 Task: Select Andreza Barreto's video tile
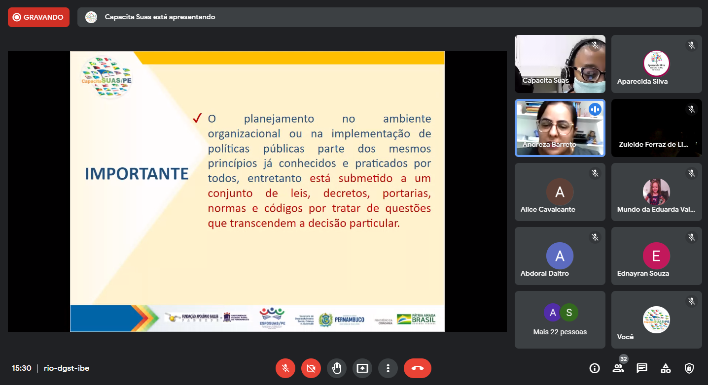tap(560, 128)
